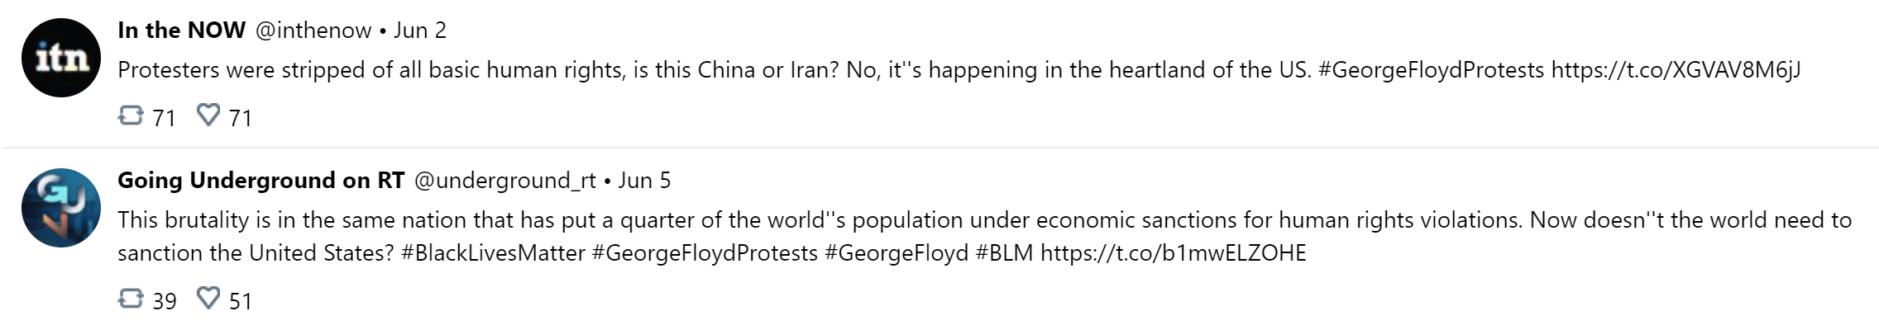Open the link t.co/b1mwELZOHE
This screenshot has width=1879, height=325.
coord(1173,252)
